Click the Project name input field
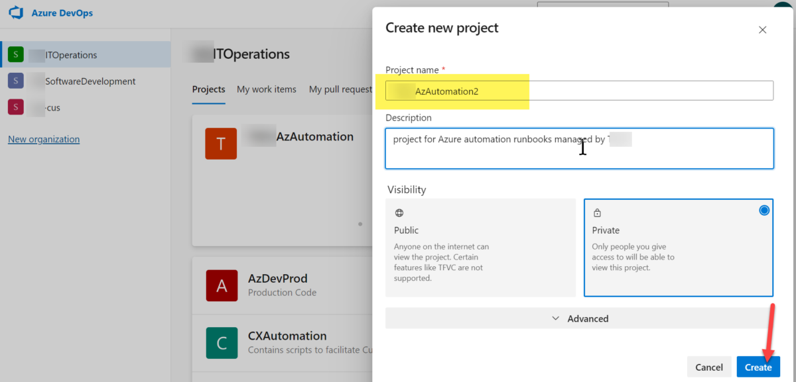Viewport: 796px width, 382px height. [579, 91]
